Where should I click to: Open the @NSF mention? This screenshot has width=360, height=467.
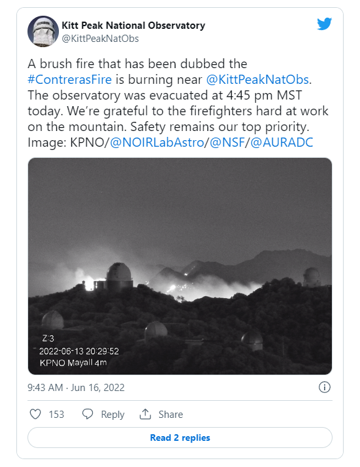tap(227, 142)
